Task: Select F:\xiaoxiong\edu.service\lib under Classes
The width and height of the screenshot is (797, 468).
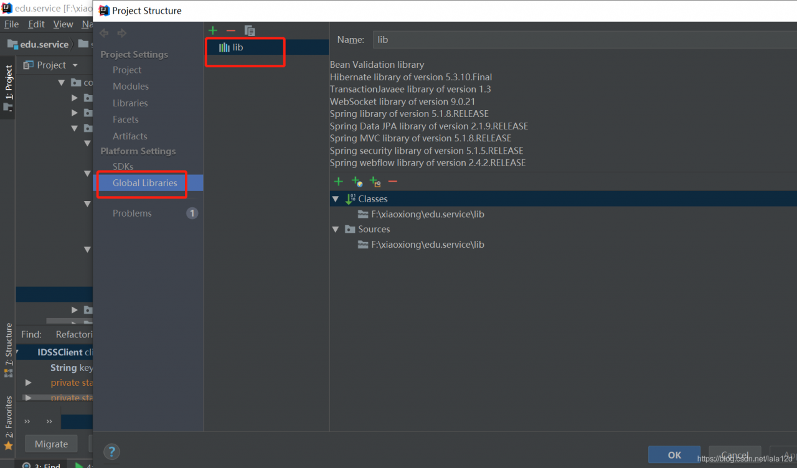Action: [x=428, y=214]
